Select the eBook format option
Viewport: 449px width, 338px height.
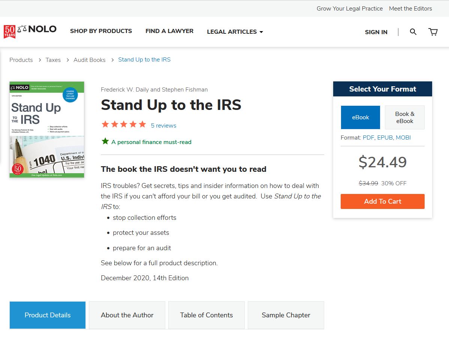point(360,117)
